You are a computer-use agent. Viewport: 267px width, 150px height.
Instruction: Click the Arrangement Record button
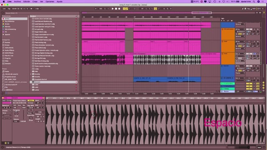(x=119, y=9)
